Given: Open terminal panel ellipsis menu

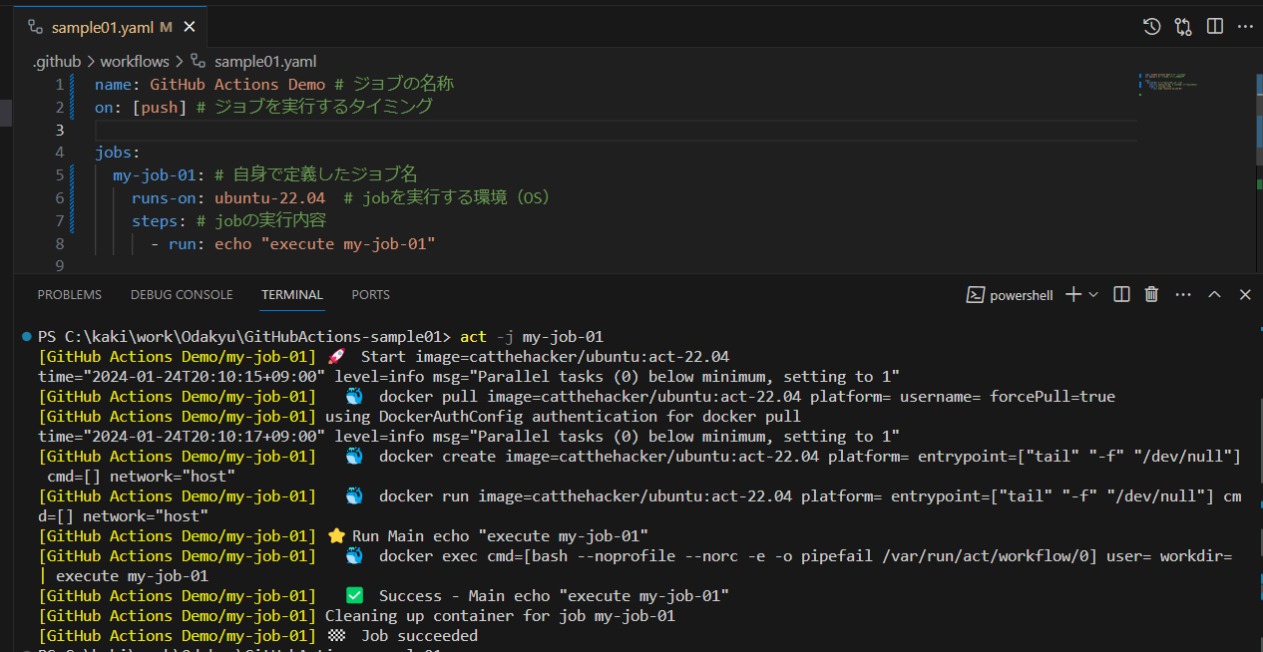Looking at the screenshot, I should (1183, 294).
